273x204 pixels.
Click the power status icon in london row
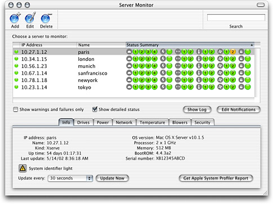[x=163, y=59]
